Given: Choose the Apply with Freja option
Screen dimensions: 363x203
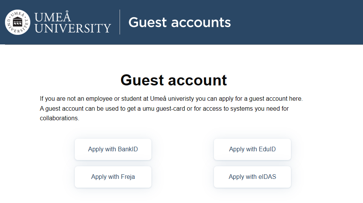Looking at the screenshot, I should pyautogui.click(x=113, y=177).
